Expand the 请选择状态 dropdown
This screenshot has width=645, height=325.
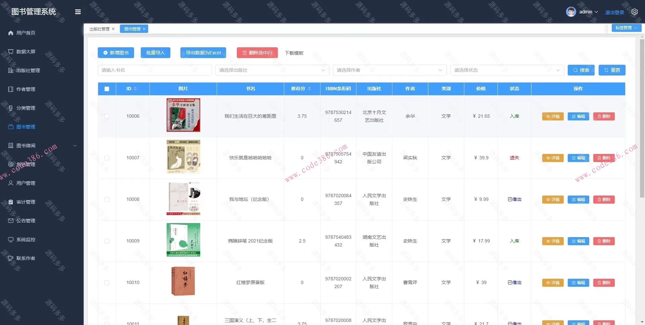(507, 70)
